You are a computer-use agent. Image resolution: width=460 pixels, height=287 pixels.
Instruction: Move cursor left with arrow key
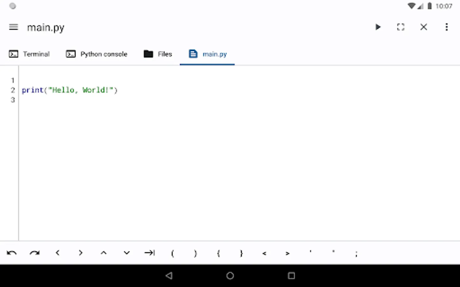(57, 253)
